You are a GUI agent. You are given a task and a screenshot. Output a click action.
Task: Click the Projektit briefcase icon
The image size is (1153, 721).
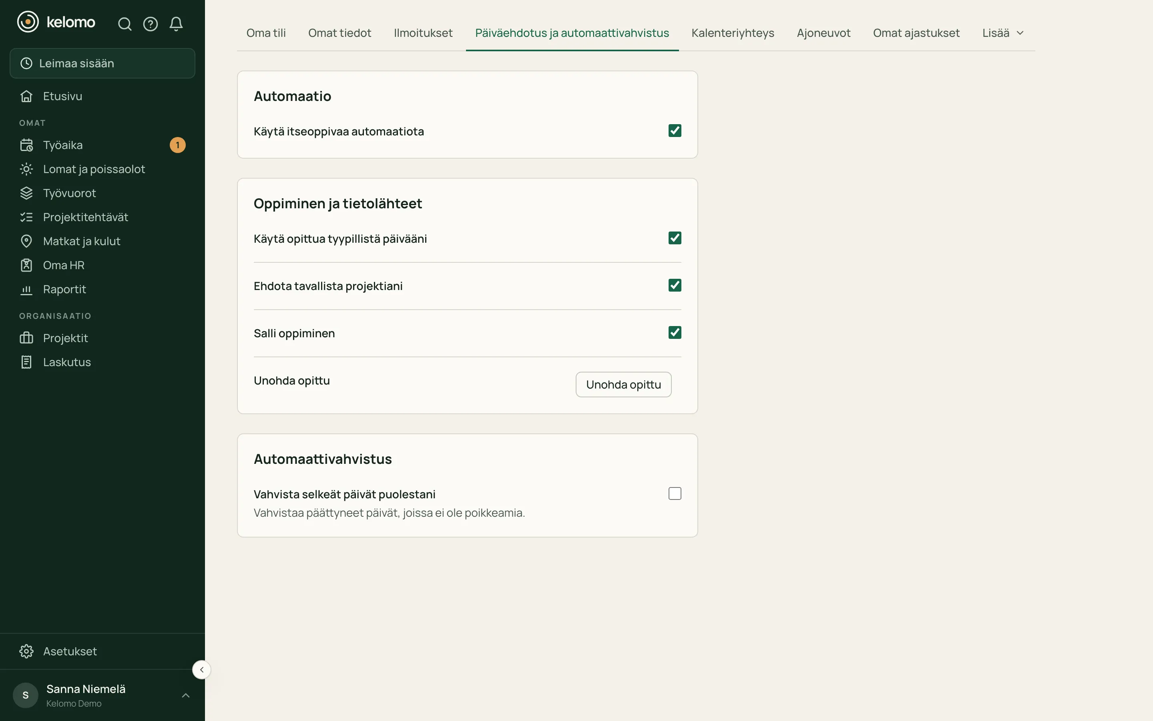(26, 338)
